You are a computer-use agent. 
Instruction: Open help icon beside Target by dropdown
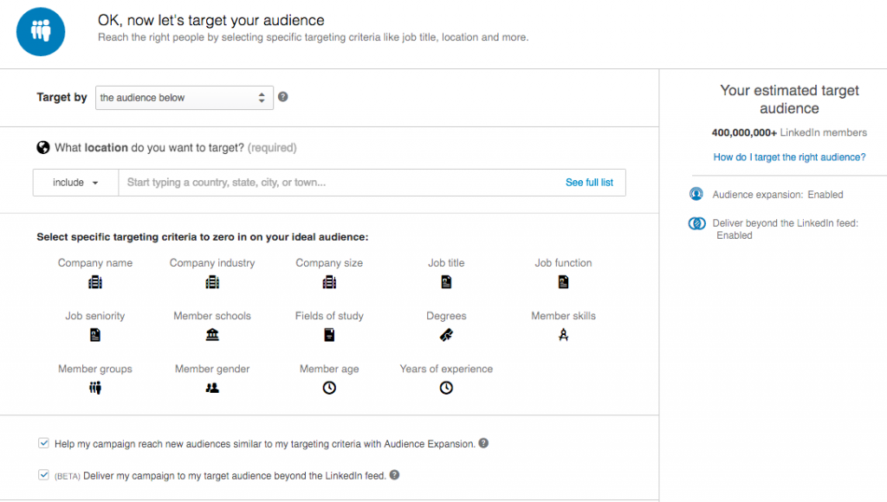point(283,97)
